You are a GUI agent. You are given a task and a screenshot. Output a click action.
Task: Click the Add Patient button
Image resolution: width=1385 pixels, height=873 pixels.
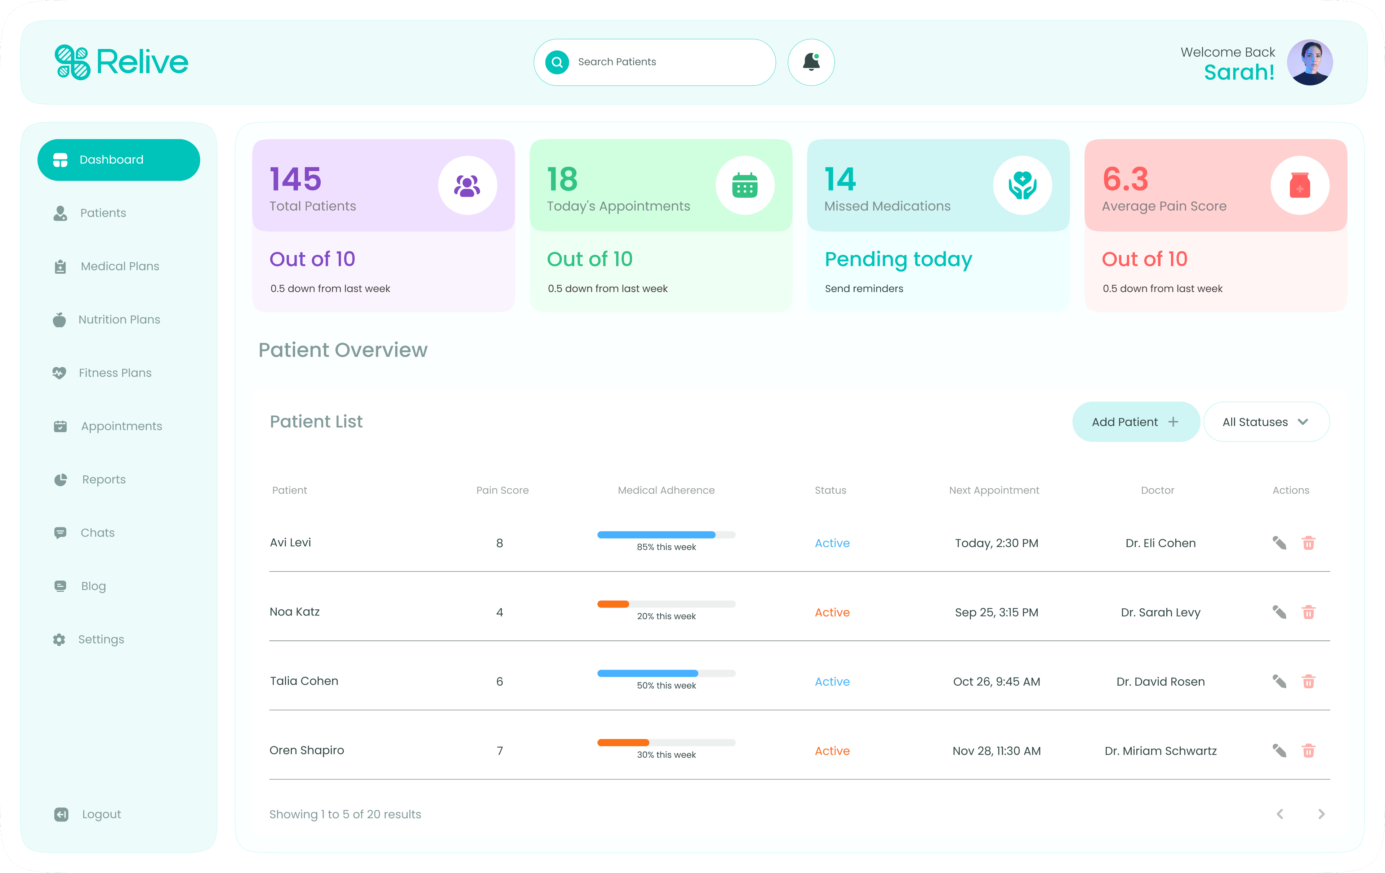point(1135,422)
